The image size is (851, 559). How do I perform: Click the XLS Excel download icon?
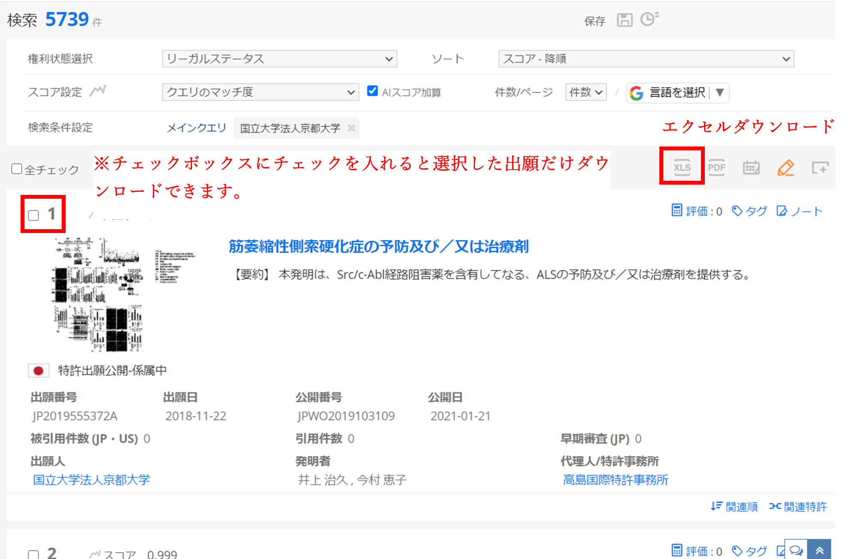682,167
